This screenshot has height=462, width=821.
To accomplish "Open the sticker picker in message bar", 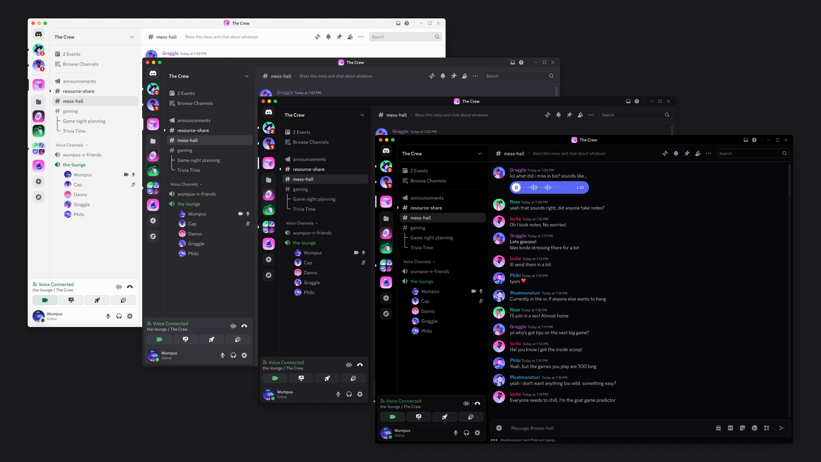I will click(743, 428).
